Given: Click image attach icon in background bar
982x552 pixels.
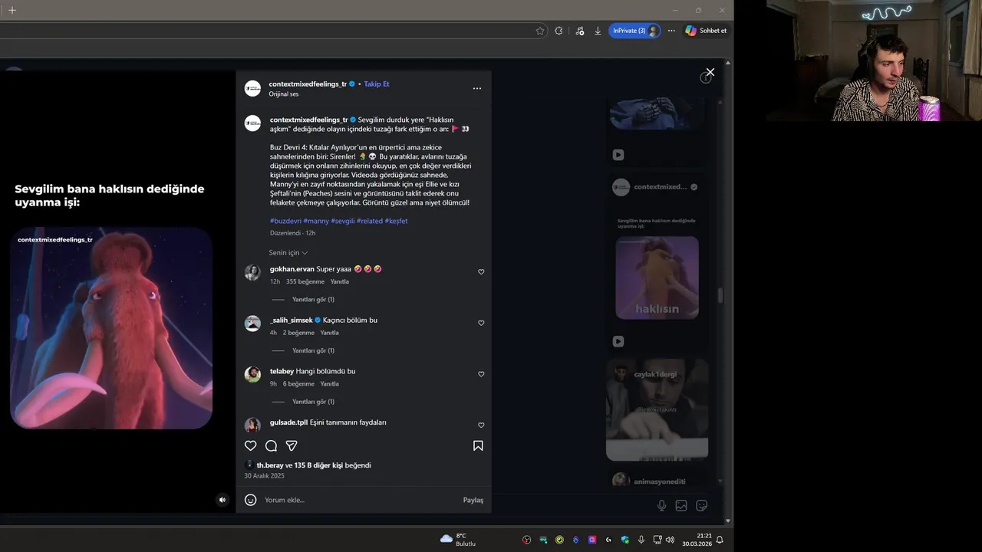Looking at the screenshot, I should point(681,505).
